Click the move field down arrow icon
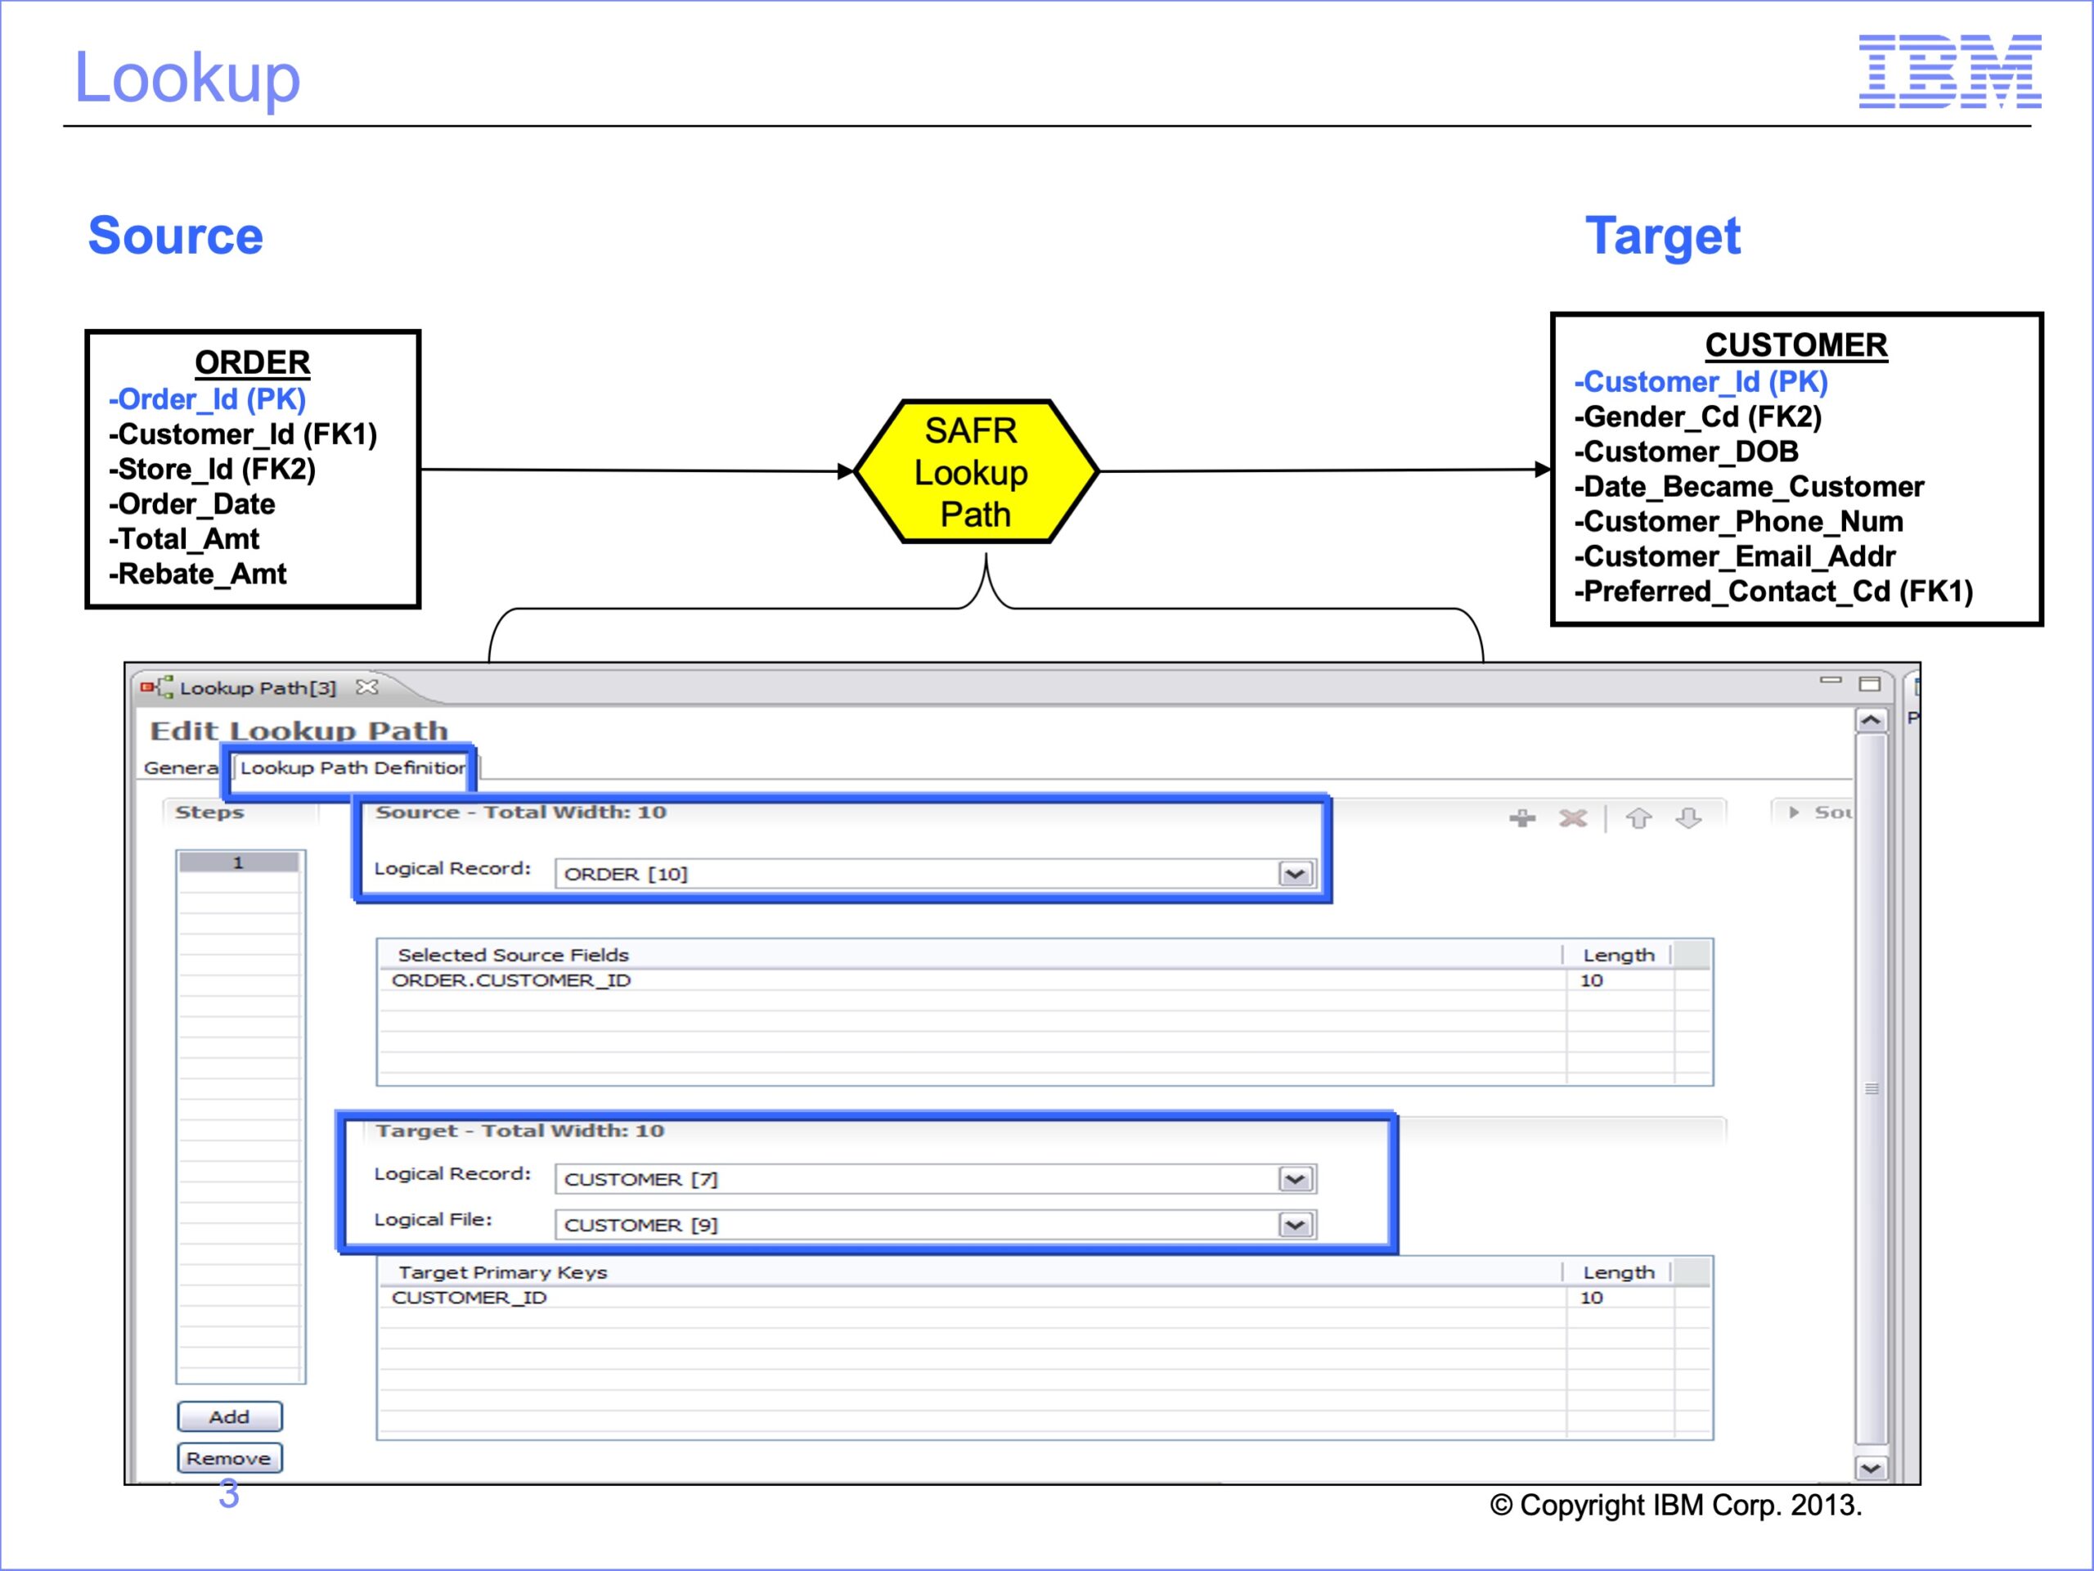 [x=1689, y=818]
